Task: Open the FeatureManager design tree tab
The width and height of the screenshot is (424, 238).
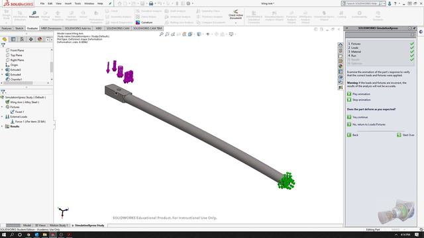Action: click(5, 39)
